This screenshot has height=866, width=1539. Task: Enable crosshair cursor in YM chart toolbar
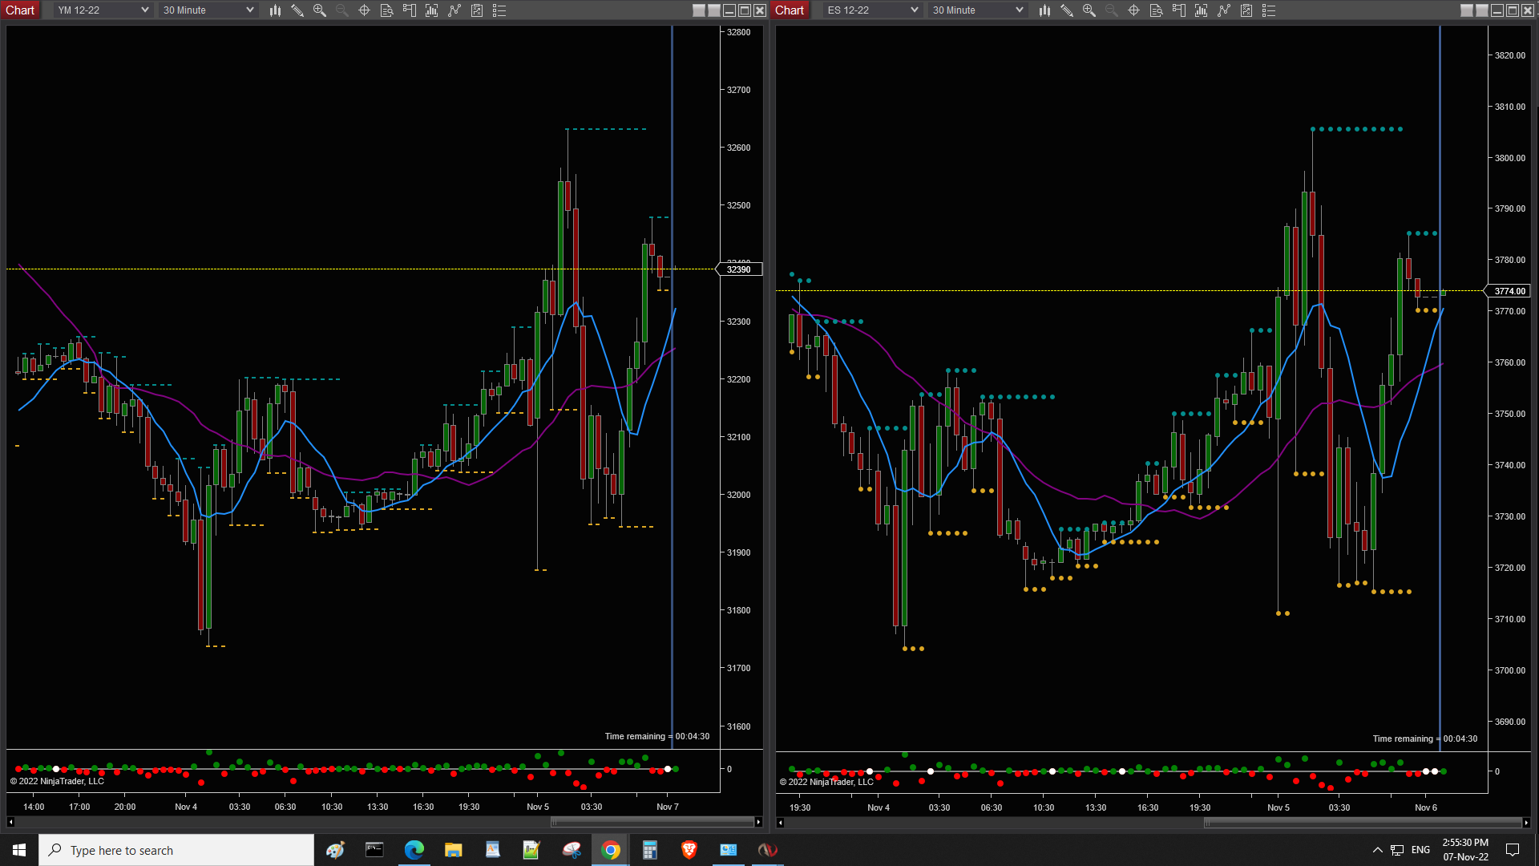tap(364, 10)
